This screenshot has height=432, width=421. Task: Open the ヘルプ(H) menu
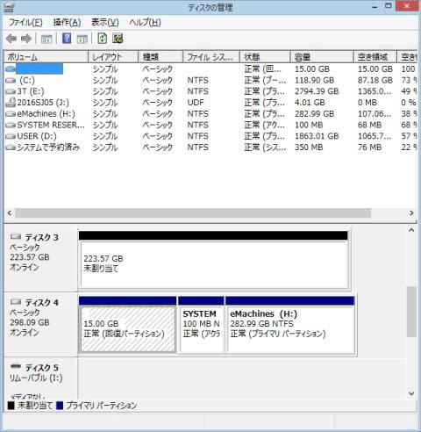click(145, 23)
